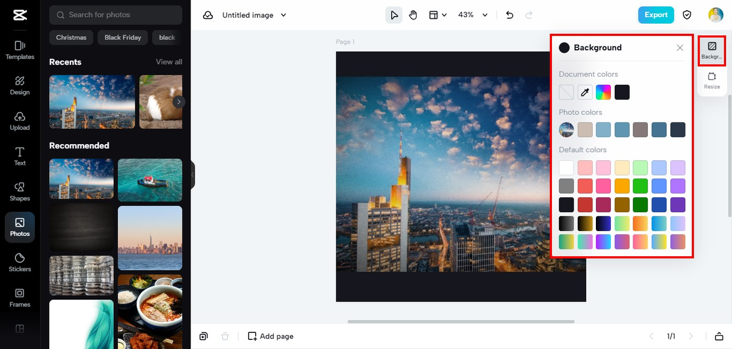
Task: Click the Export button
Action: pos(656,15)
